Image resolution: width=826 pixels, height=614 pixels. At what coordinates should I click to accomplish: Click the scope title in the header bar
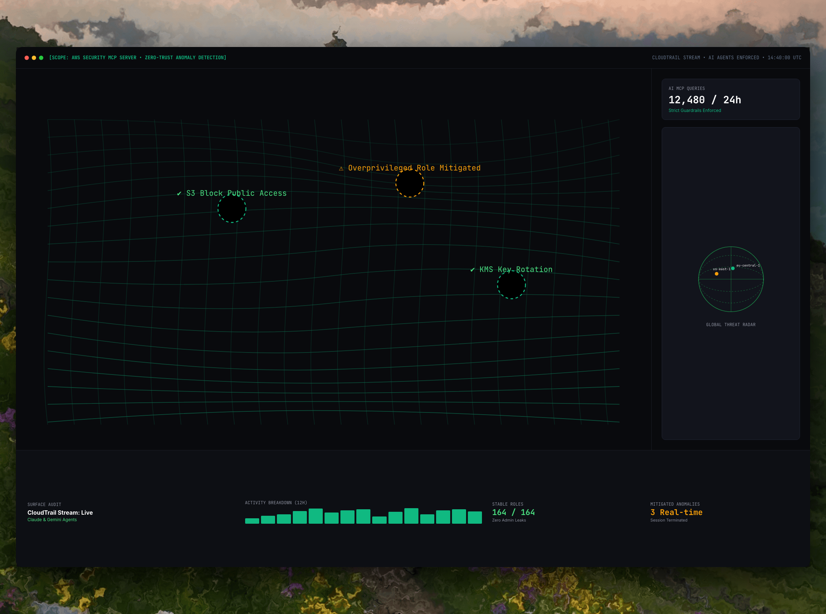[138, 58]
